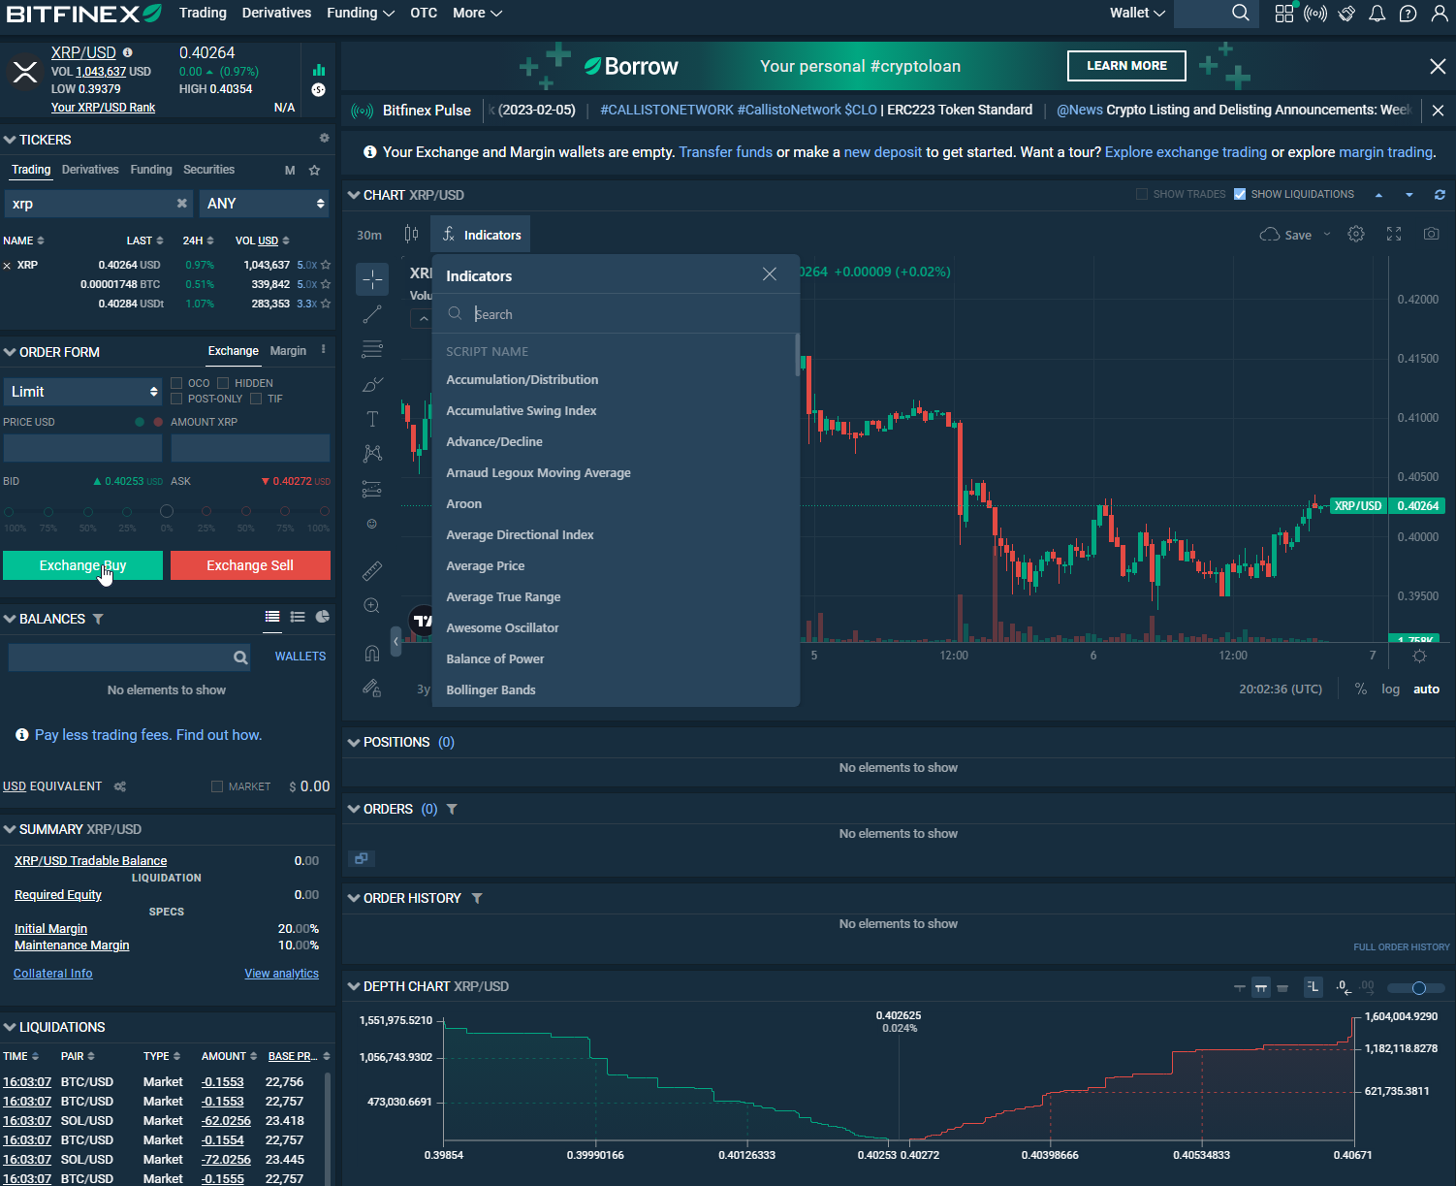Disable SHOW LIQUIDATIONS checkbox
The width and height of the screenshot is (1456, 1186).
click(1240, 194)
